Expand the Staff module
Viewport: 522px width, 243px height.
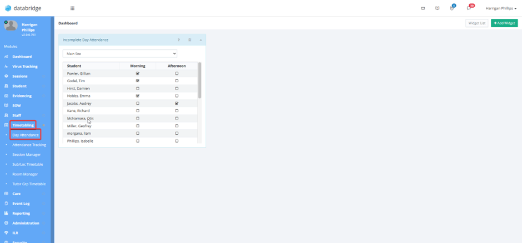(44, 115)
